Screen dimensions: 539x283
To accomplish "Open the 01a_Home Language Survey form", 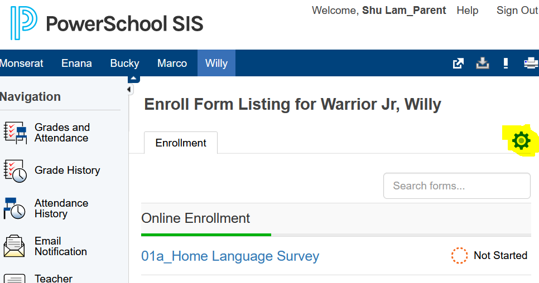I will pyautogui.click(x=230, y=256).
